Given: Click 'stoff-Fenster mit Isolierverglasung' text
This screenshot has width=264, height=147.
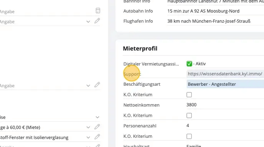Looking at the screenshot, I should pos(34,137).
